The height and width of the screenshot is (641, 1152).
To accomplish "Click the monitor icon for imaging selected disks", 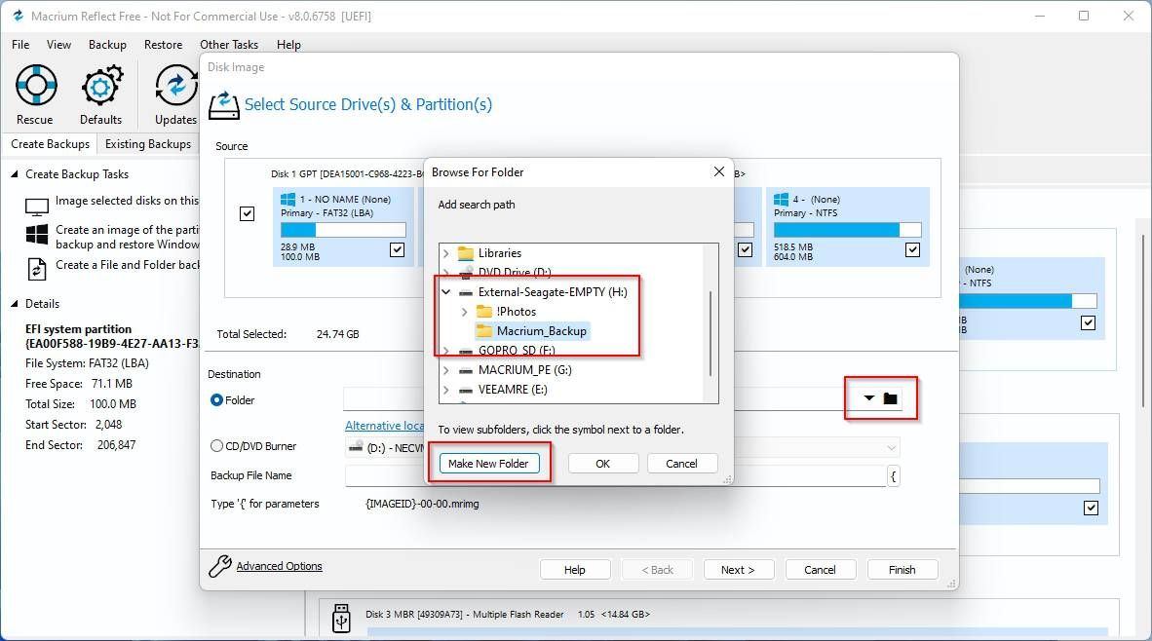I will (x=37, y=207).
